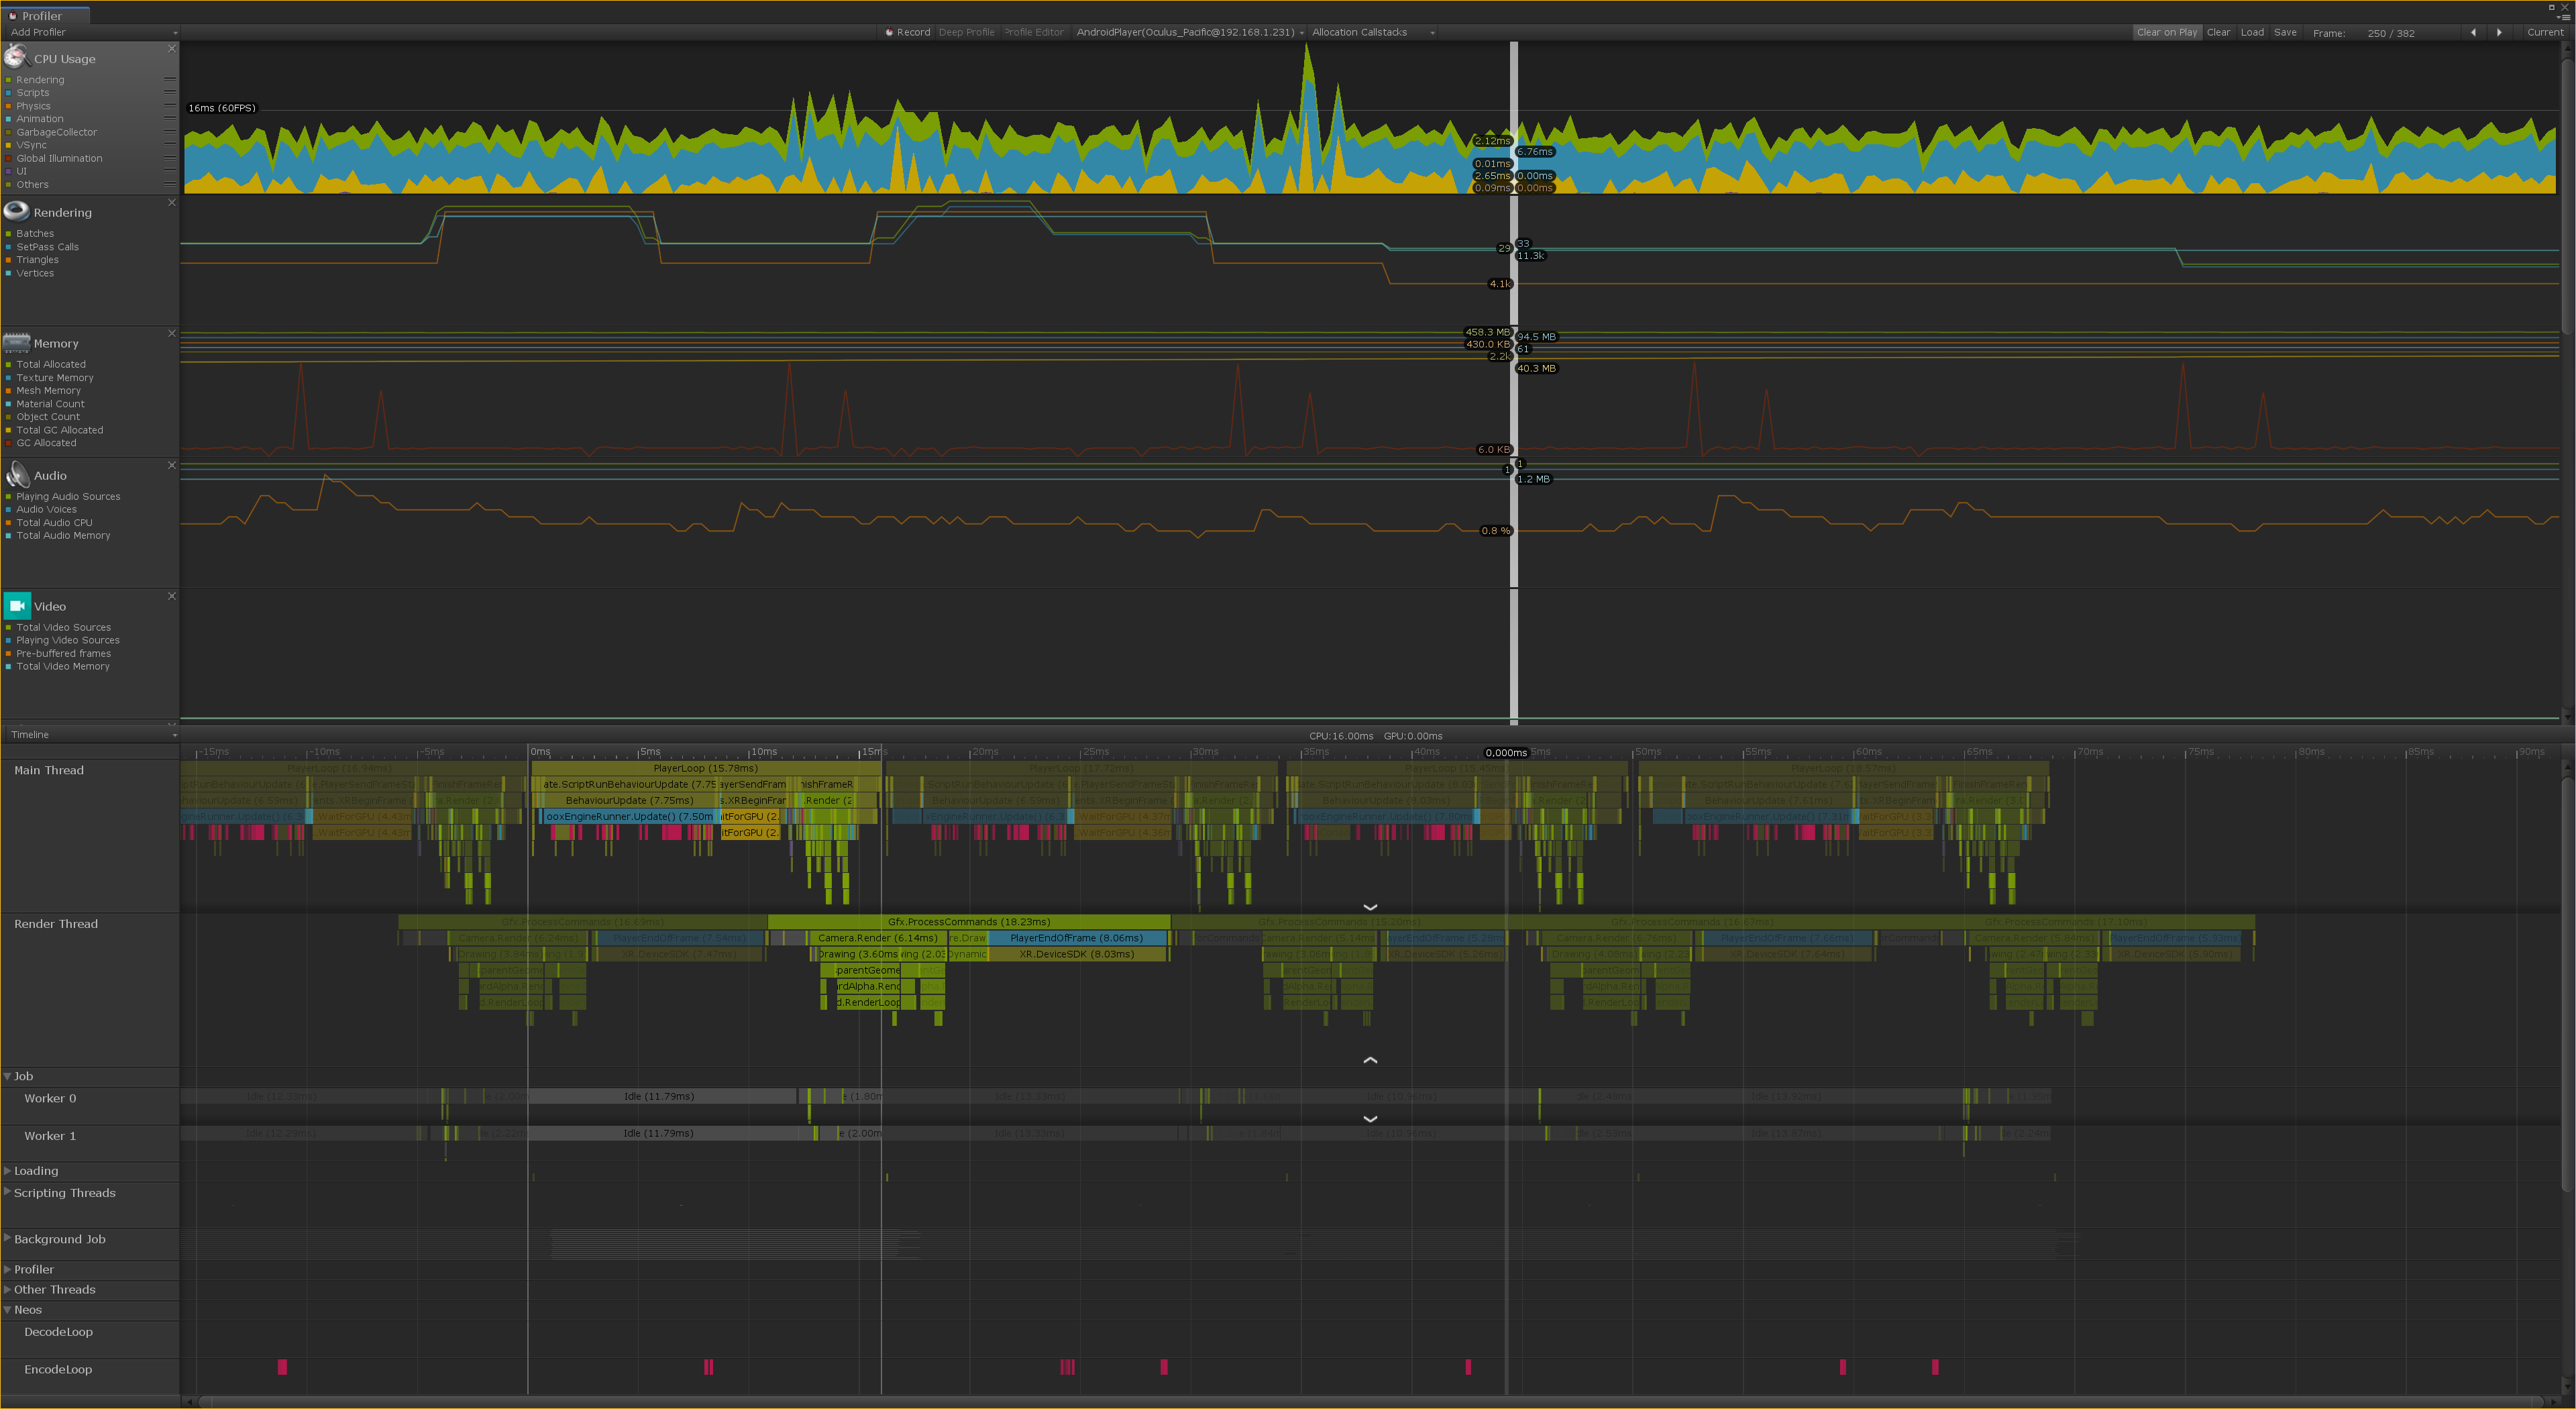This screenshot has width=2576, height=1409.
Task: Load saved profiler data
Action: tap(2252, 32)
